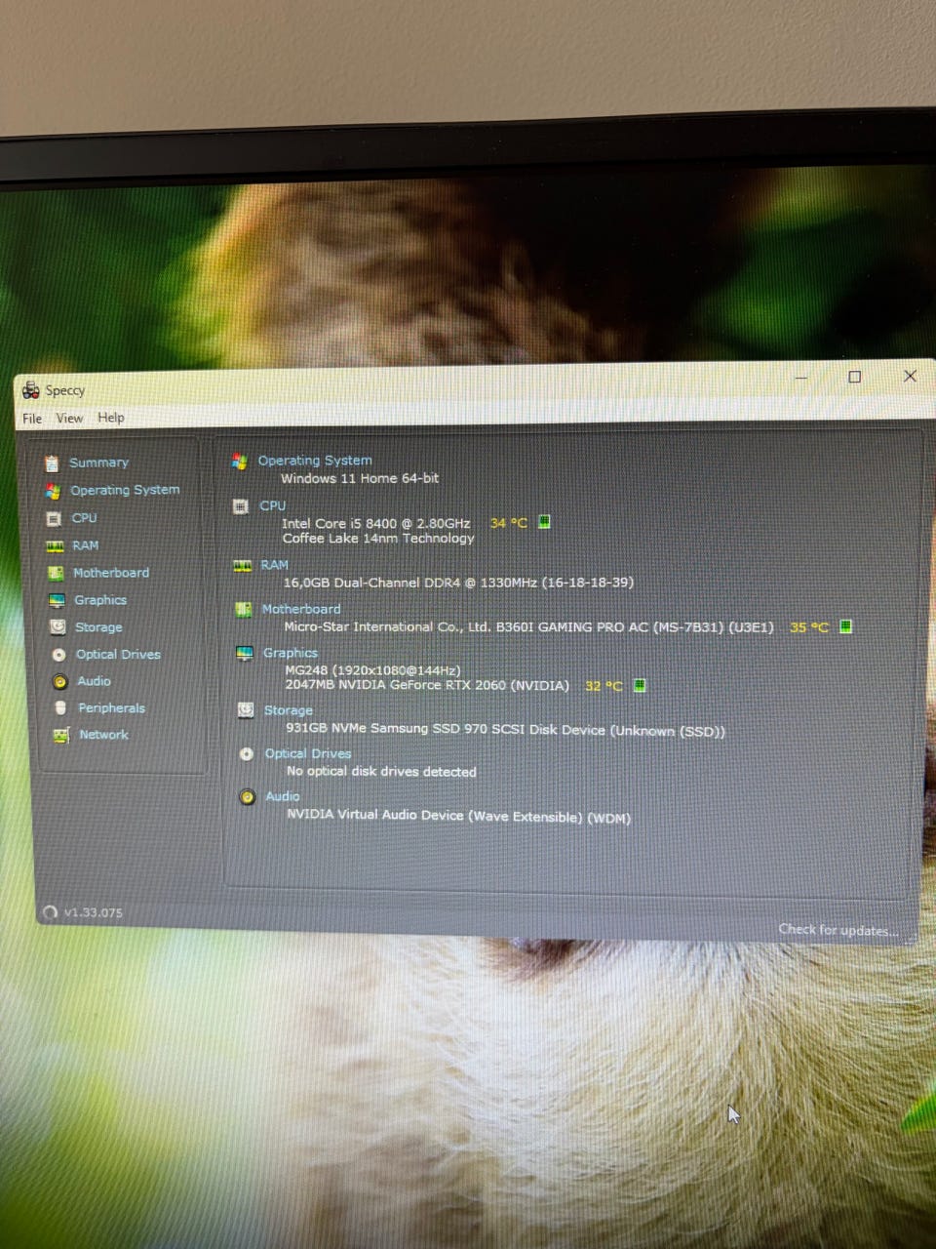Click the MG248 (1920x1080@144Hz) monitor line

372,670
